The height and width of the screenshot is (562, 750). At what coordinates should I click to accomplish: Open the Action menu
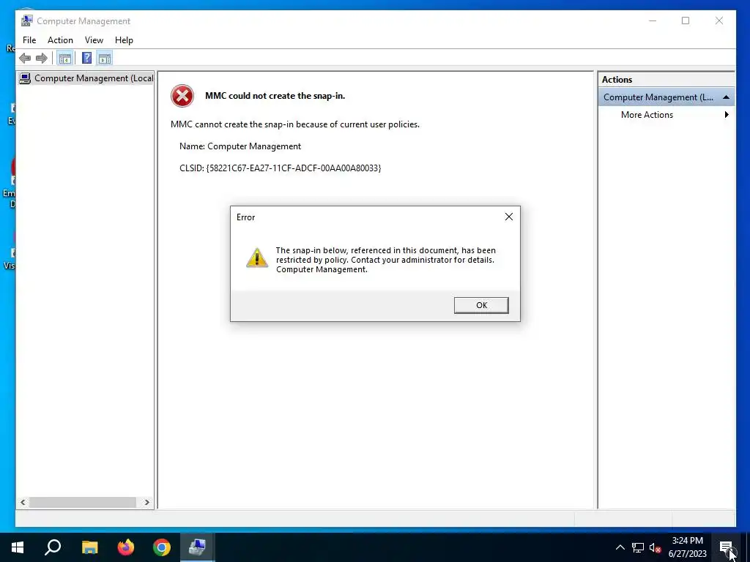(60, 40)
